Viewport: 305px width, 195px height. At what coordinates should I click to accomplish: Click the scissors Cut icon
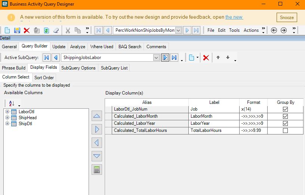click(68, 30)
